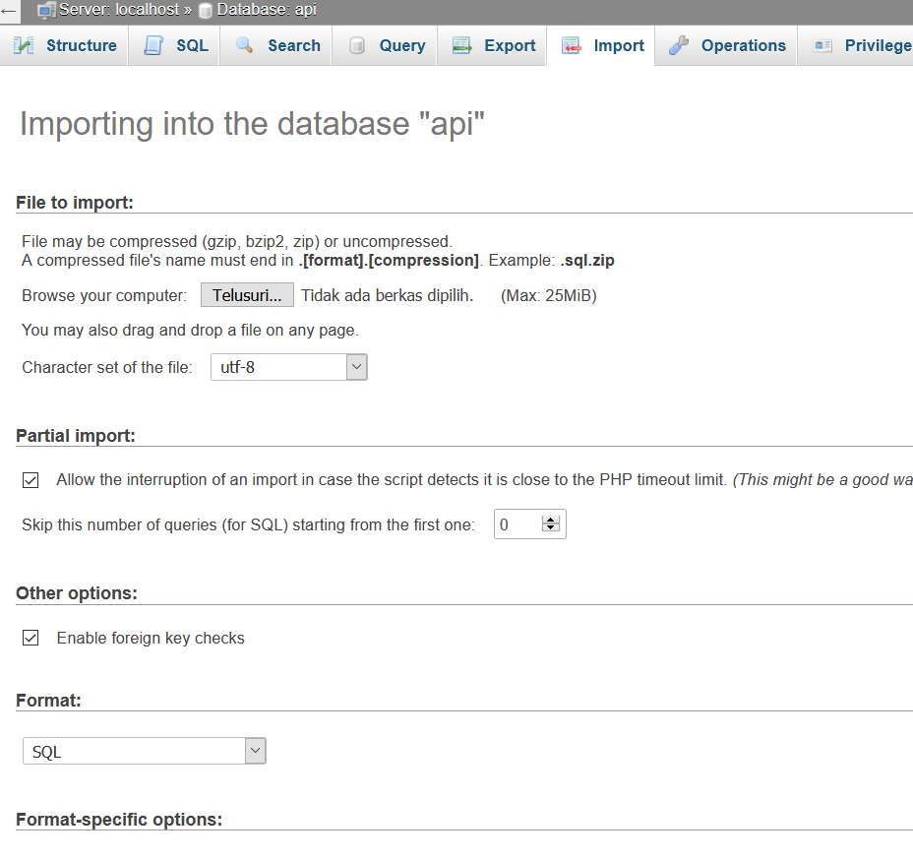Click the Import tab icon

click(x=572, y=46)
